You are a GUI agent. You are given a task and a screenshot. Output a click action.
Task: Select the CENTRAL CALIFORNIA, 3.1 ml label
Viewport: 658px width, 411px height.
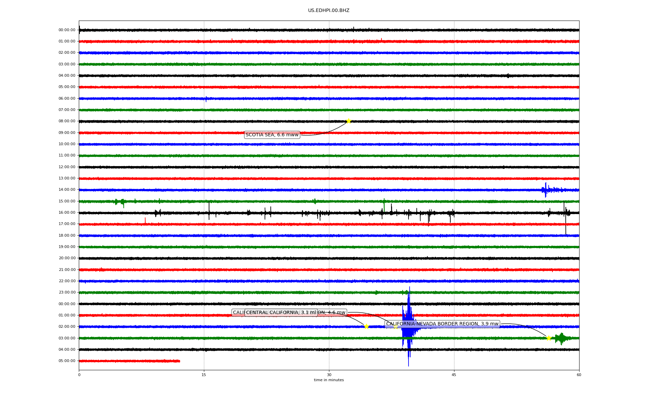[281, 313]
